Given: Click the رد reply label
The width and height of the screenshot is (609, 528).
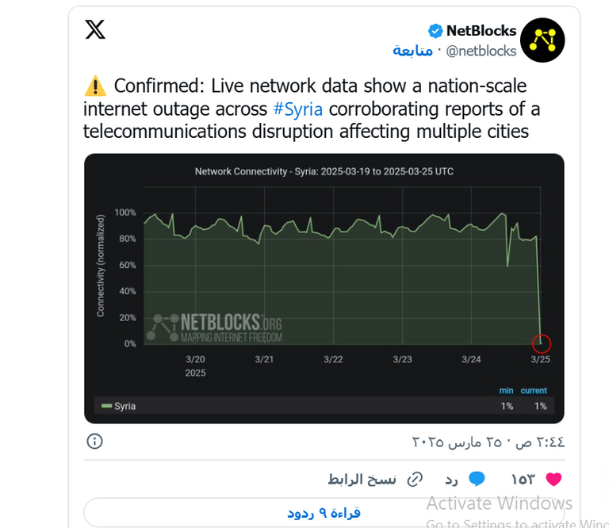Looking at the screenshot, I should pos(451,479).
